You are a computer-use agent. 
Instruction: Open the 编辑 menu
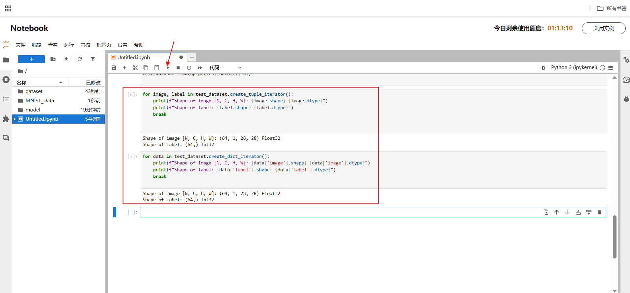pos(37,45)
